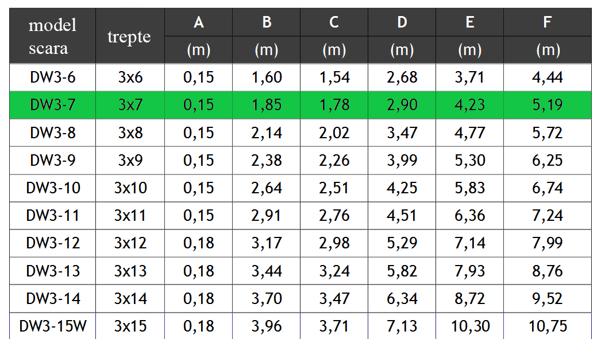Select the 8,72 value for DW3-14
Image resolution: width=605 pixels, height=339 pixels.
pos(469,299)
